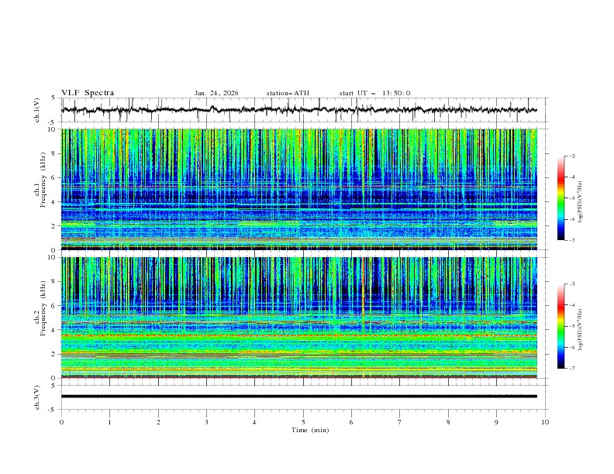Click the ch.1 color bar "log(PSD)(V²/Hz)" label

tap(581, 202)
